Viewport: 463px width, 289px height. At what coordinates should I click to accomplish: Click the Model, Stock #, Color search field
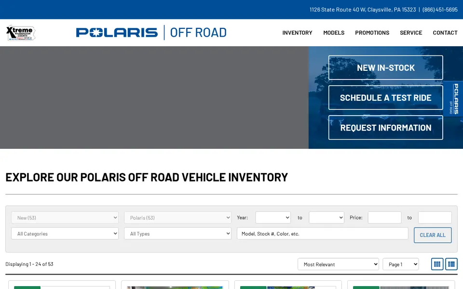[x=323, y=234]
